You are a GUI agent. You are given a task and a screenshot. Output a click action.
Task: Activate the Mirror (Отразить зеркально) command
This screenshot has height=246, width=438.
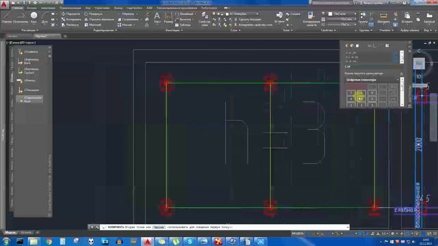[99, 19]
